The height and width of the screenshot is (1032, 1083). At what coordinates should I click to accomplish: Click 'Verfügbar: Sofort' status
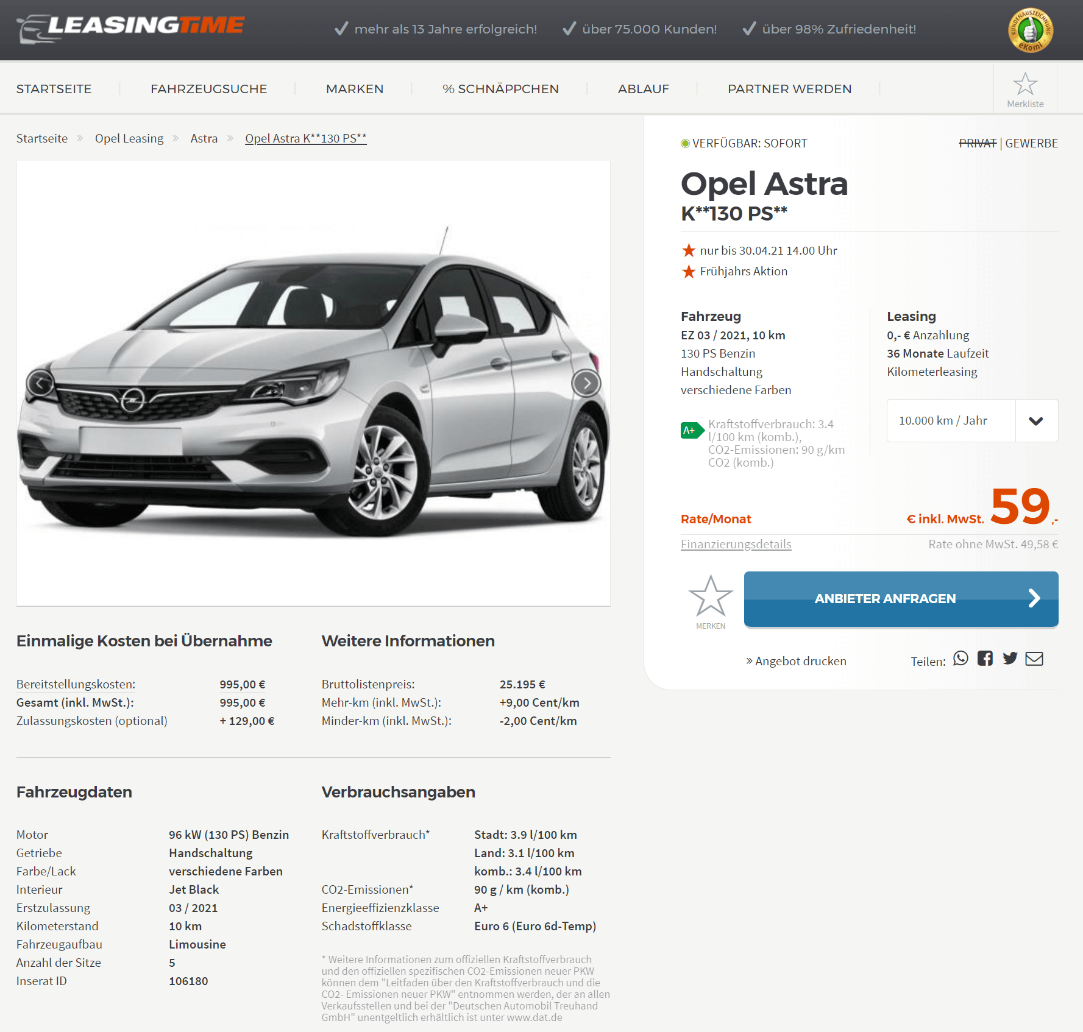tap(744, 143)
